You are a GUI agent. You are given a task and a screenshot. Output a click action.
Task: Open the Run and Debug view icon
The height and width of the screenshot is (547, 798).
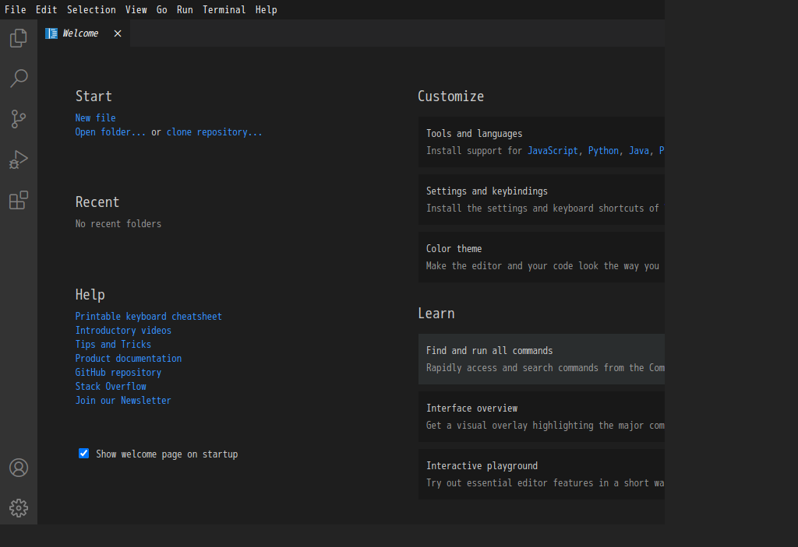[x=19, y=160]
